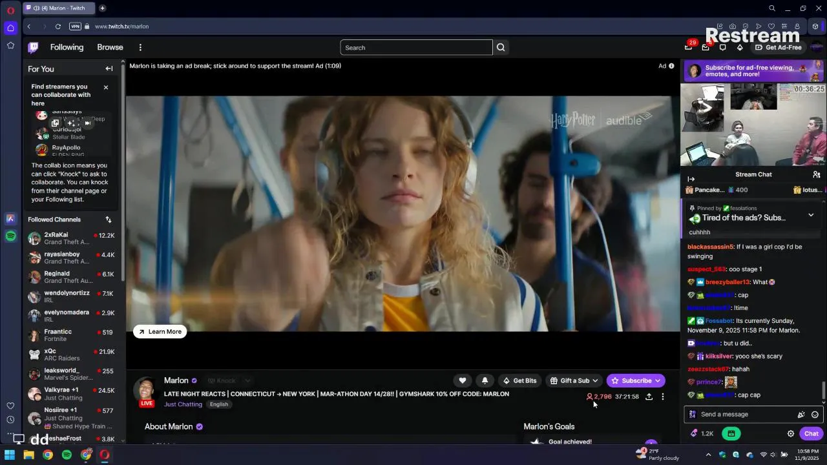
Task: Click the Get Ad-Free button
Action: coord(779,47)
